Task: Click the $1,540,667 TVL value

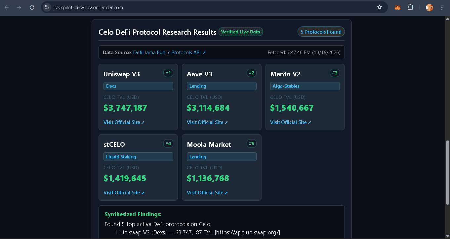Action: click(292, 108)
